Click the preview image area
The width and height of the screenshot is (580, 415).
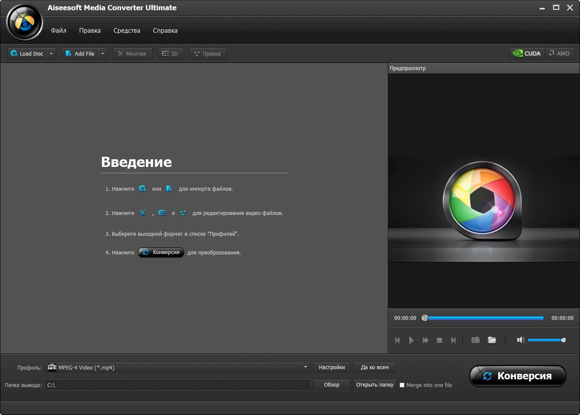point(483,191)
